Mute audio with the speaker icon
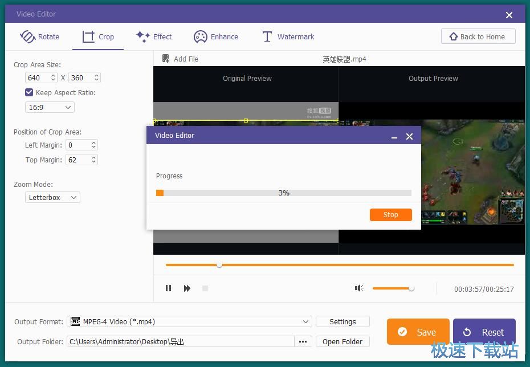Image resolution: width=530 pixels, height=367 pixels. click(359, 288)
